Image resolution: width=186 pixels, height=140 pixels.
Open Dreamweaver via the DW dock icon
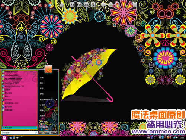click(86, 5)
